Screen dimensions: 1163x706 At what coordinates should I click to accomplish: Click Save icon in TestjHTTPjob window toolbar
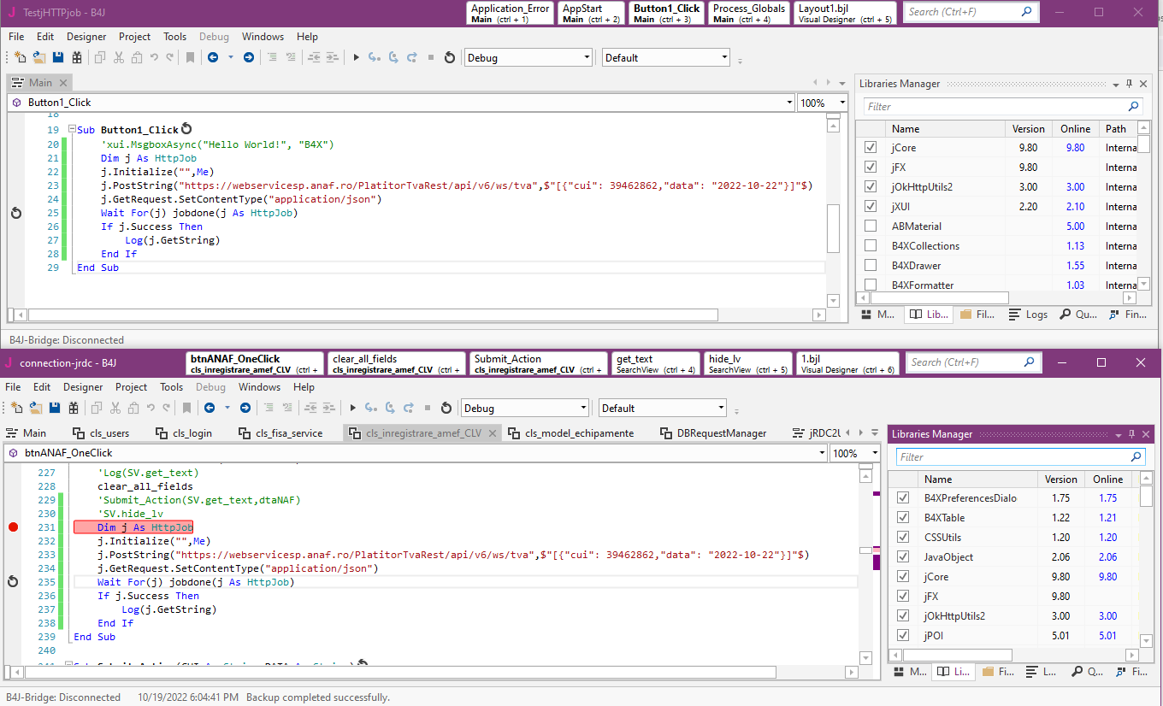click(58, 57)
